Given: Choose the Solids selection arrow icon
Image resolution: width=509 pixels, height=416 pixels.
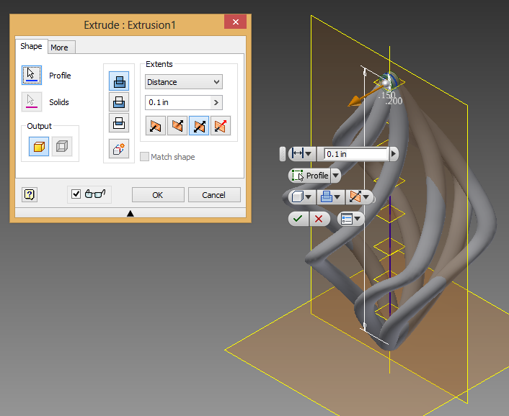Looking at the screenshot, I should (32, 101).
